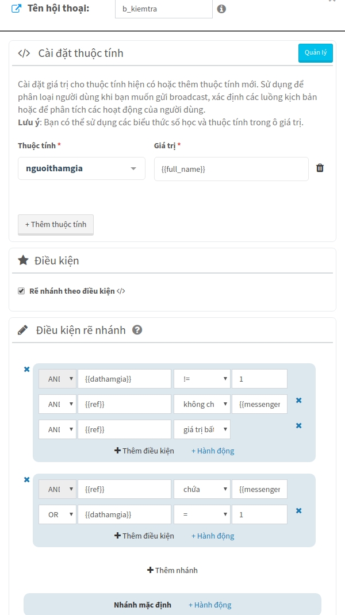Click '+ Thêm thuộc tính' button
This screenshot has height=615, width=345.
point(56,224)
